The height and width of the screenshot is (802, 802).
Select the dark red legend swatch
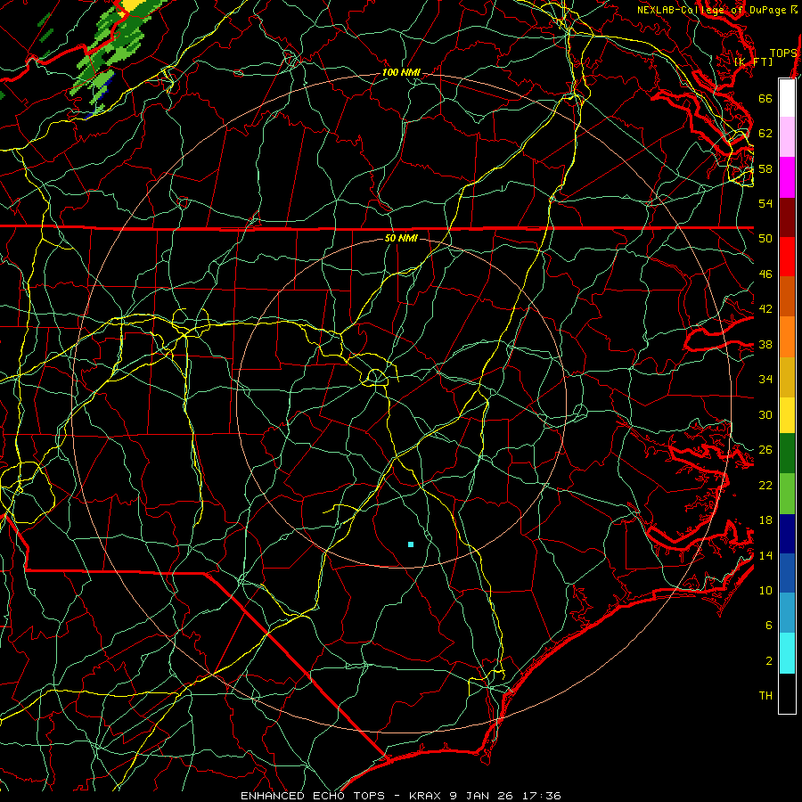pyautogui.click(x=787, y=218)
